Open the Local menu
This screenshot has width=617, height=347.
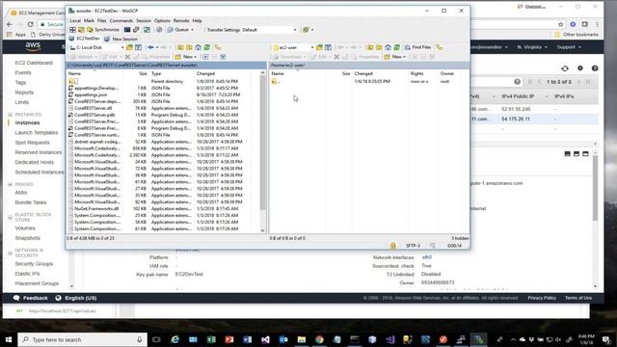point(75,20)
